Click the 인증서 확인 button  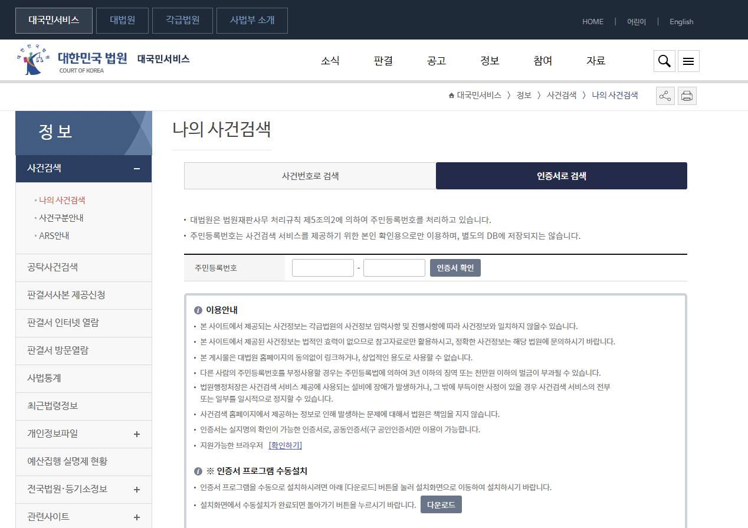tap(455, 267)
